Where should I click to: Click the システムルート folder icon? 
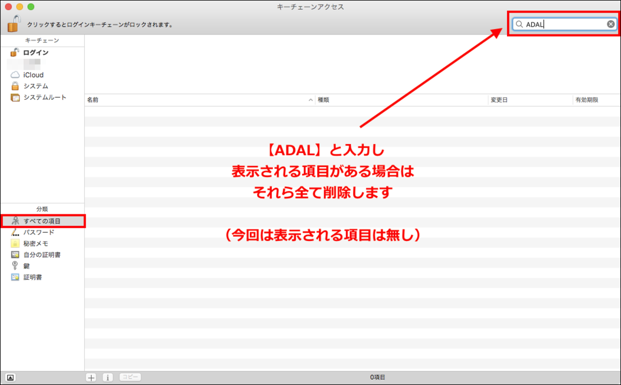15,97
